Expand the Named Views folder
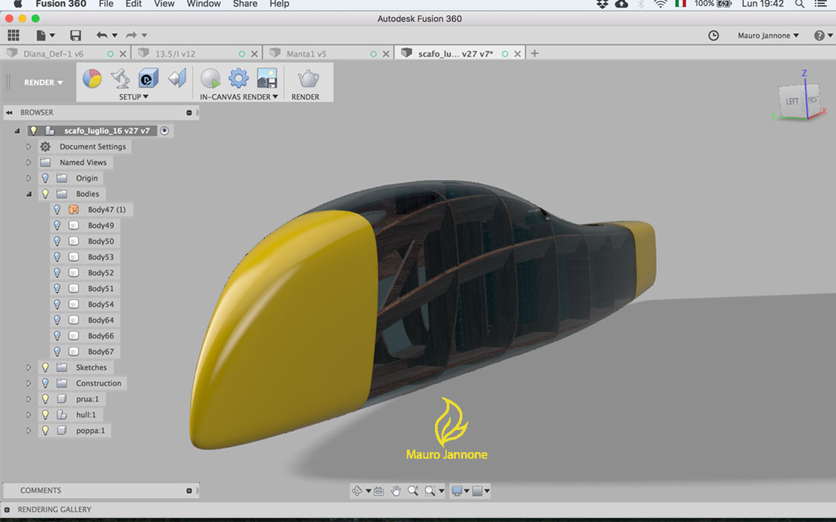This screenshot has width=836, height=522. [29, 162]
